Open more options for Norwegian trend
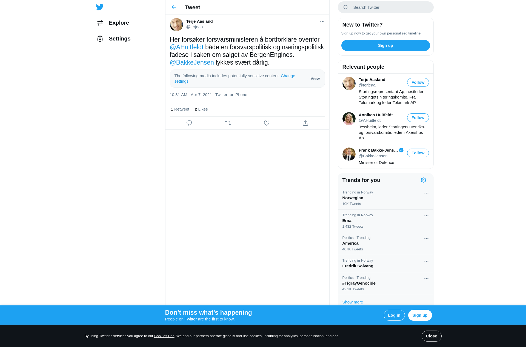The image size is (526, 347). point(426,193)
